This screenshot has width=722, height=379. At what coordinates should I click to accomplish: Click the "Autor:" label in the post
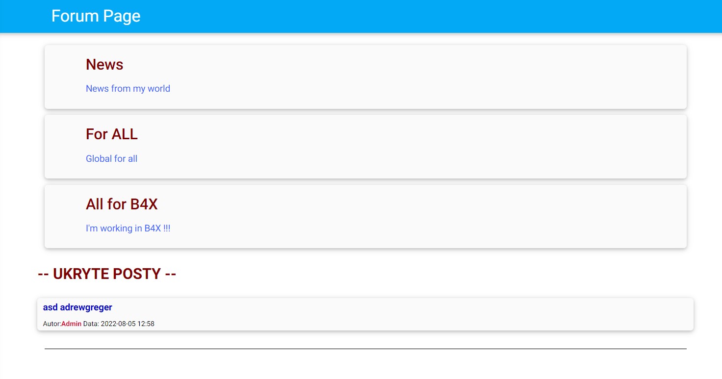(x=52, y=324)
